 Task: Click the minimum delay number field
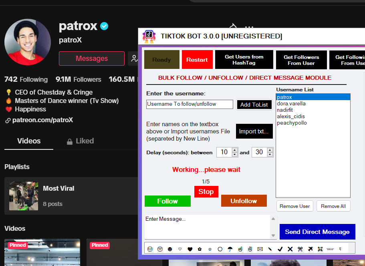coord(224,152)
